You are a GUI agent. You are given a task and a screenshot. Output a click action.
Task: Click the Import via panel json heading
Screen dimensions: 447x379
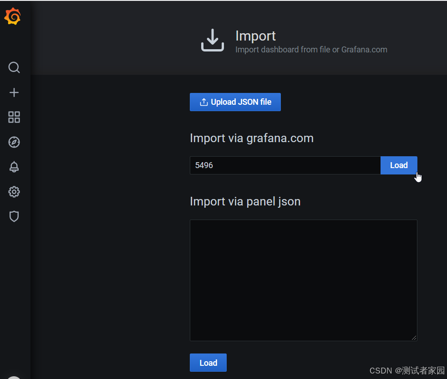coord(245,202)
